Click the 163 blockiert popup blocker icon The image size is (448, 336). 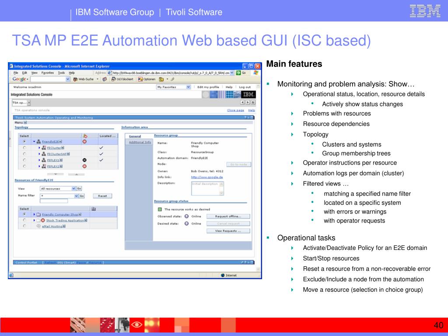[x=113, y=79]
